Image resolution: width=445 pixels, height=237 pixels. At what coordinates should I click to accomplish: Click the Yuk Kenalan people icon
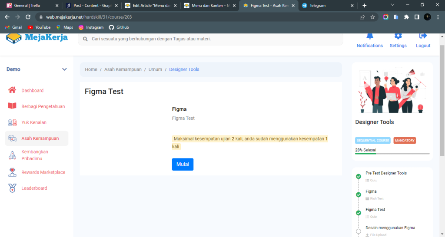12,122
